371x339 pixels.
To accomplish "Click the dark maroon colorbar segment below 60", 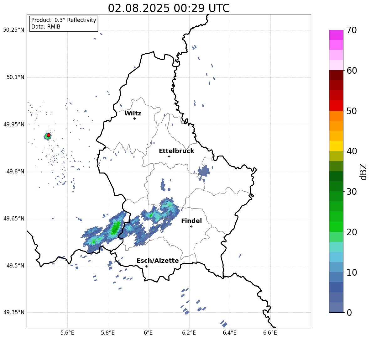I will (x=336, y=75).
